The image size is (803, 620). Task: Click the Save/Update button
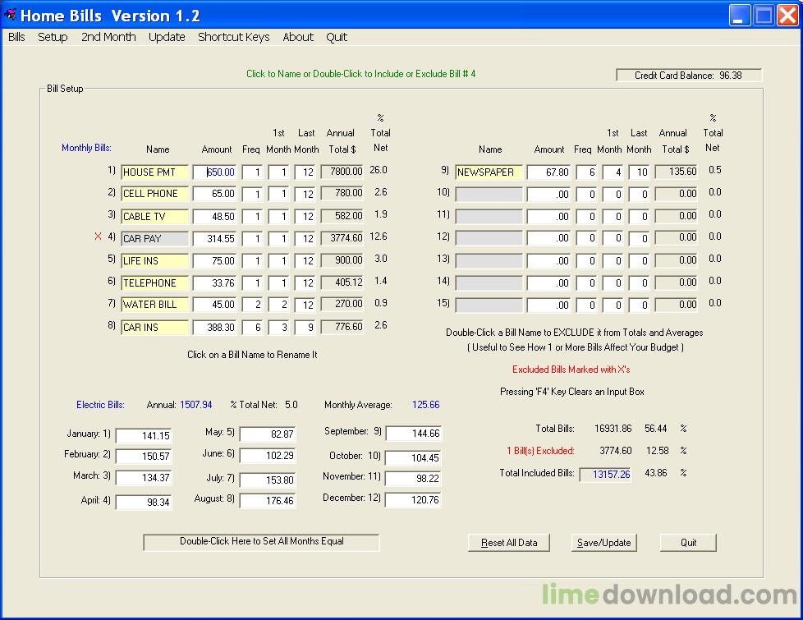coord(603,543)
